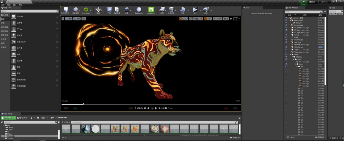Select the Lights category in Place Actors
This screenshot has height=141, width=344.
click(3, 23)
